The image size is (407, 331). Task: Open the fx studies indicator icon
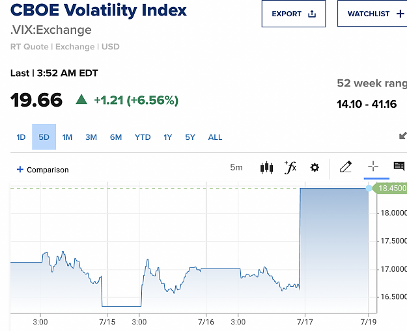click(x=290, y=167)
